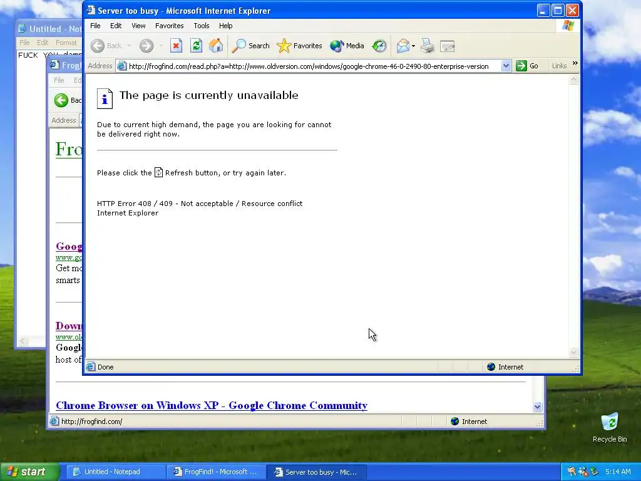641x481 pixels.
Task: Click the inline Refresh icon in error text
Action: pyautogui.click(x=158, y=173)
